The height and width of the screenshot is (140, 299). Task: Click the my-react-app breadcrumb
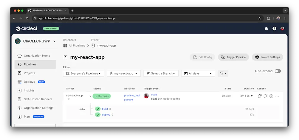click(104, 46)
